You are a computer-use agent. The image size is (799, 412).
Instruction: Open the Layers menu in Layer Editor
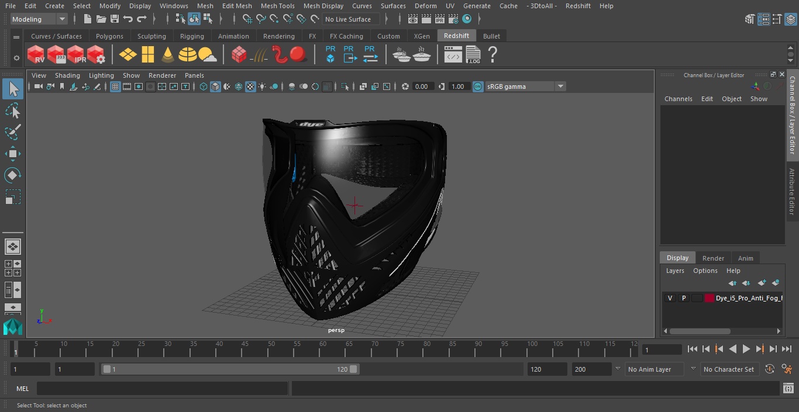(675, 271)
